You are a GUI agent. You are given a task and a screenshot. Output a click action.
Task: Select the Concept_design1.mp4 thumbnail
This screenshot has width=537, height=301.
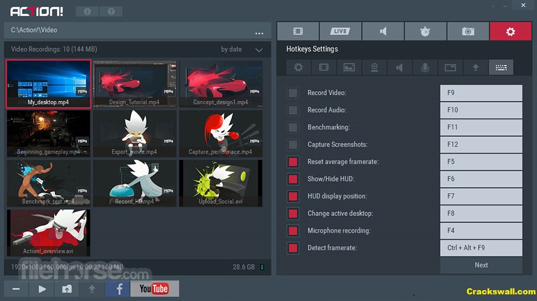(x=221, y=84)
